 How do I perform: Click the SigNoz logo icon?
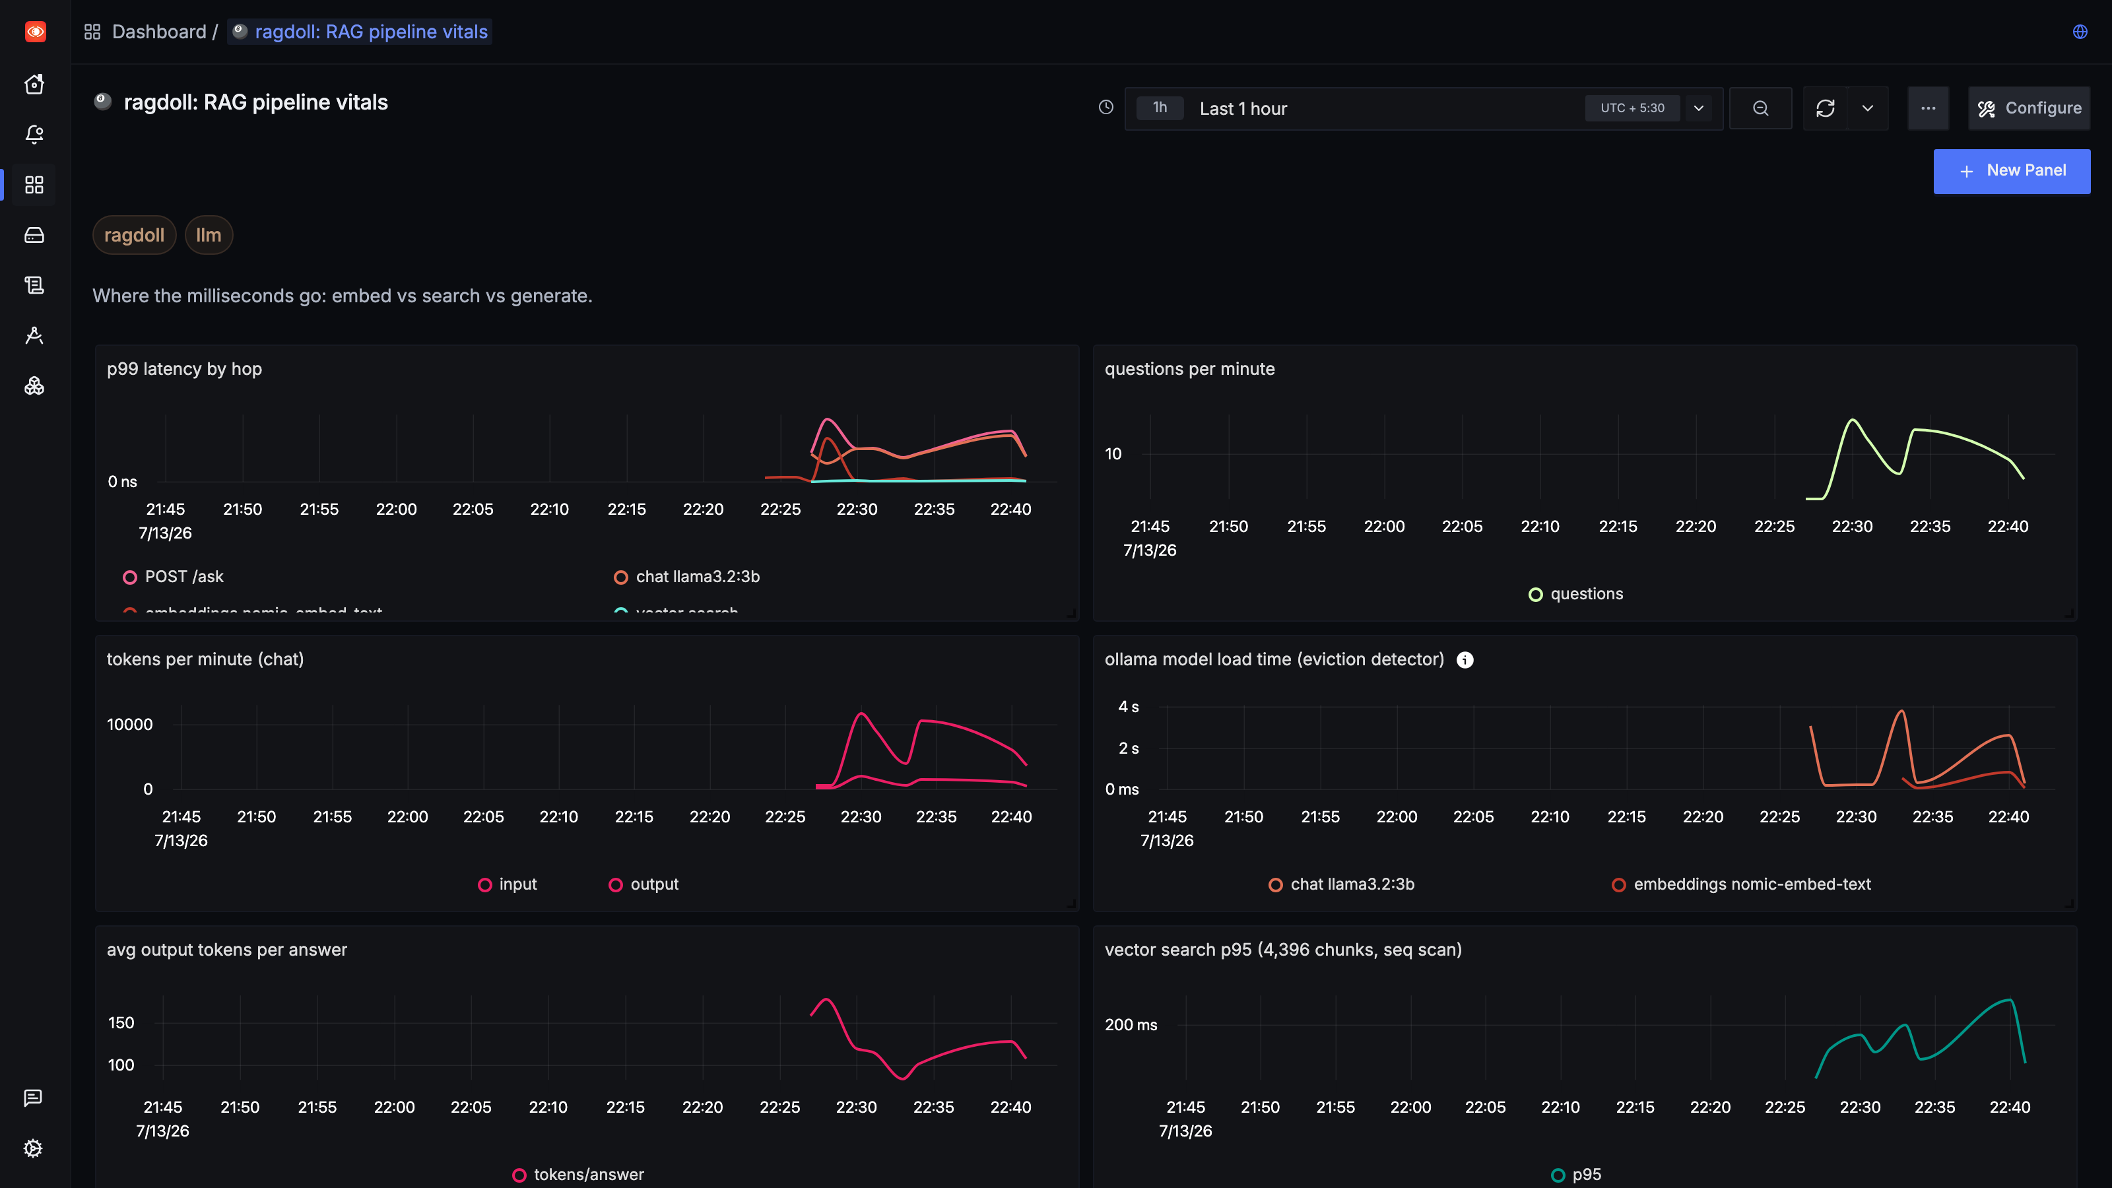pos(35,32)
